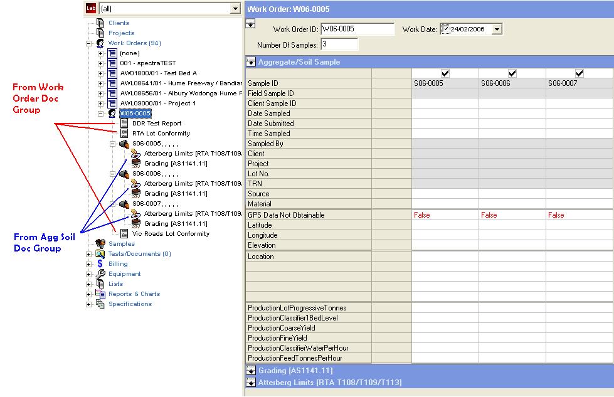This screenshot has width=614, height=397.
Task: Expand the Atterberg Limits section header
Action: (x=251, y=383)
